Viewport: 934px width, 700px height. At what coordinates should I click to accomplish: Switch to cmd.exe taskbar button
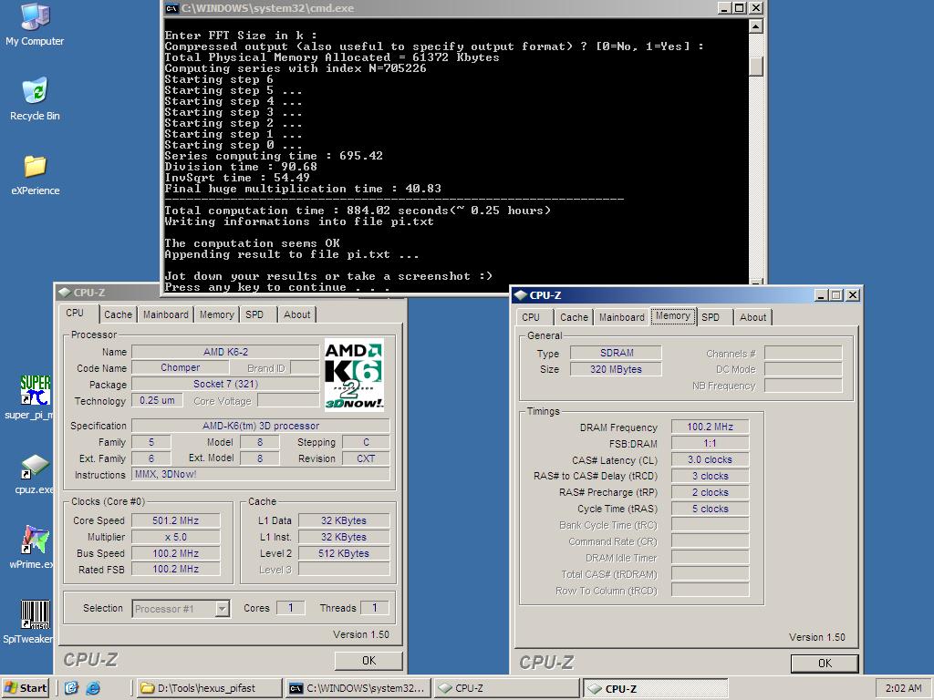[358, 688]
